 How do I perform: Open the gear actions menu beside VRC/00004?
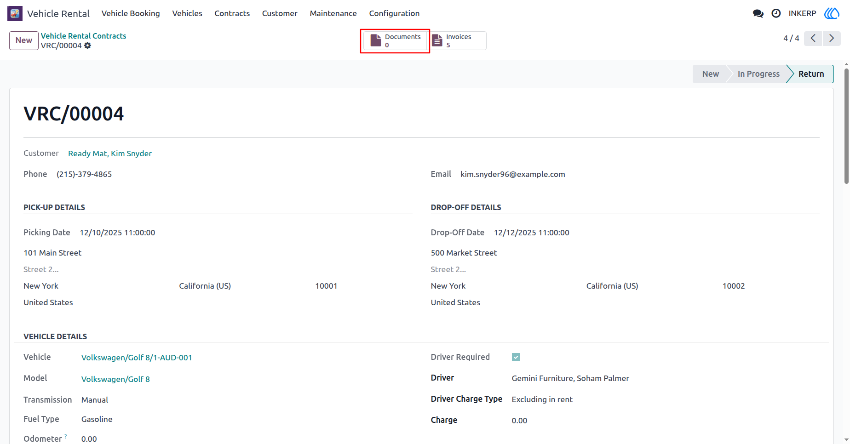point(88,46)
